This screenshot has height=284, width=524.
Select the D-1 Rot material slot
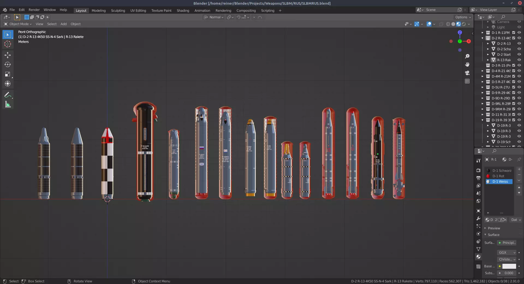click(499, 176)
